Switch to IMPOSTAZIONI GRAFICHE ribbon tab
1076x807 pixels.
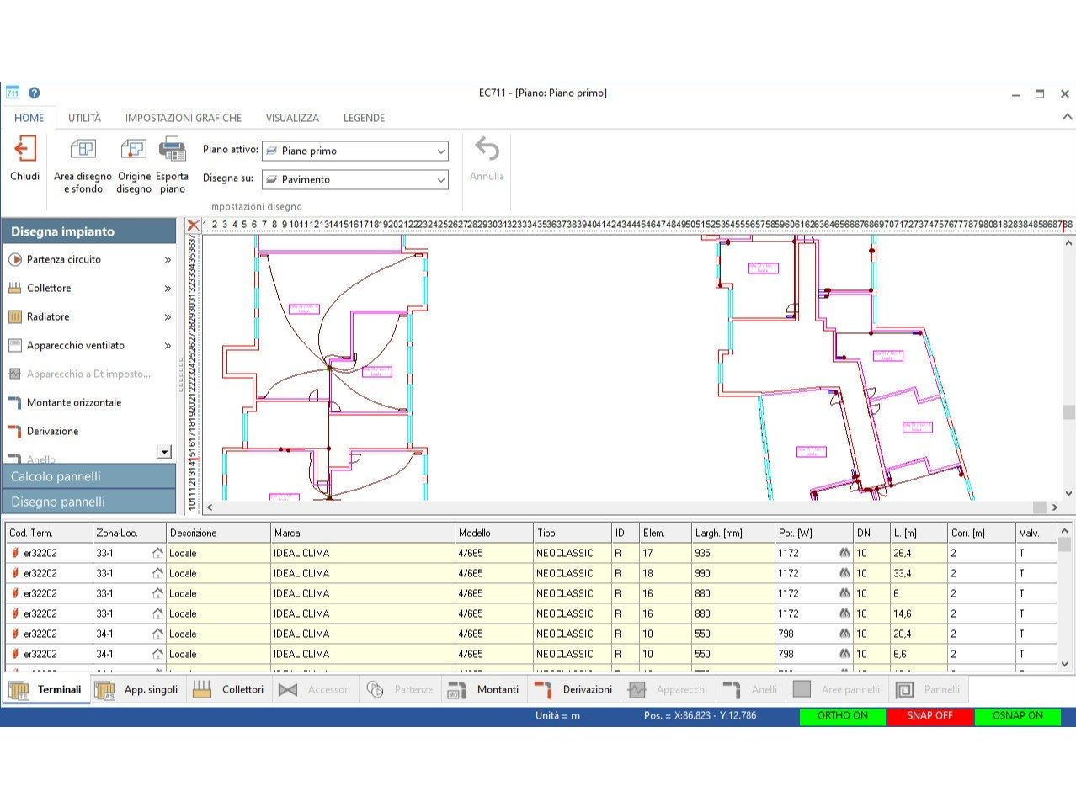[183, 119]
